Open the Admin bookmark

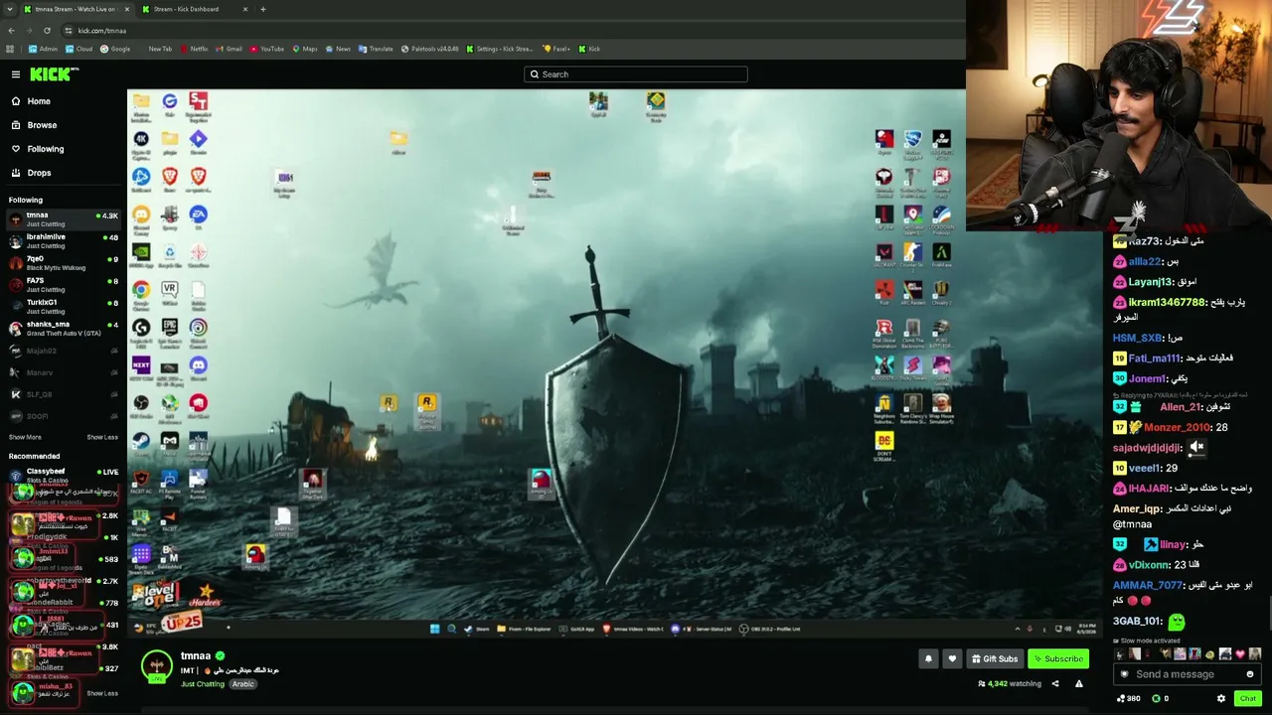(x=44, y=49)
